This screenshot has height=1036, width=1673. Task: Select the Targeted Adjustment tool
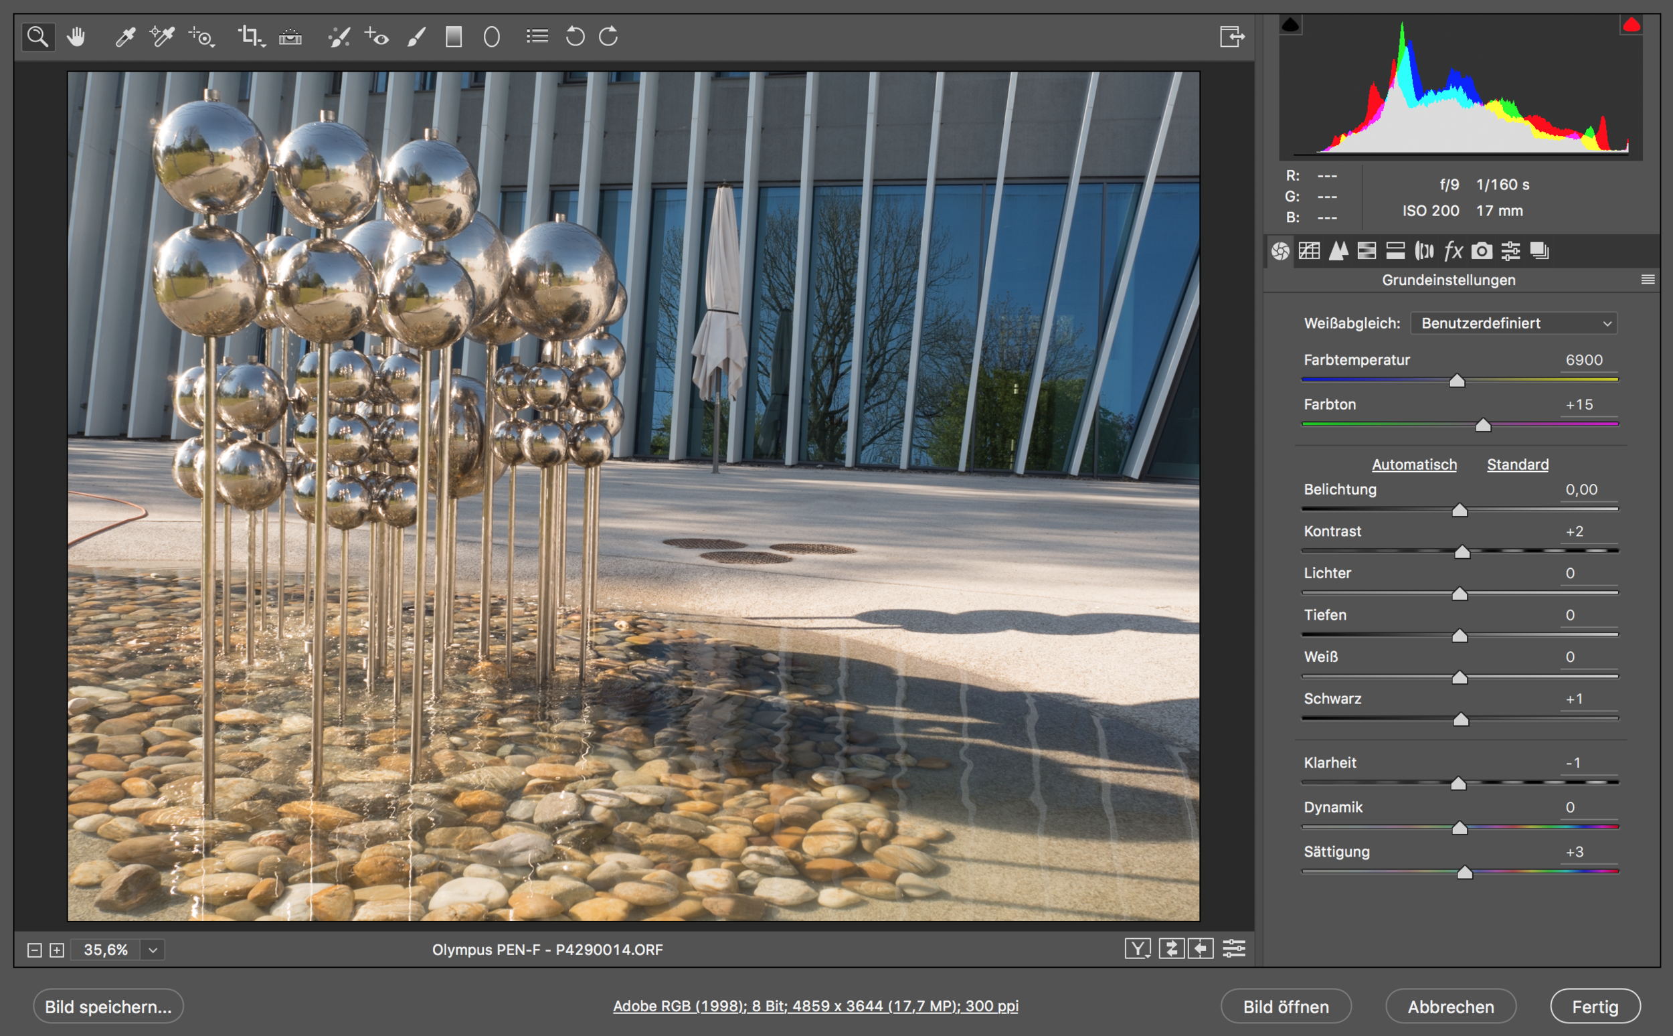click(x=202, y=37)
